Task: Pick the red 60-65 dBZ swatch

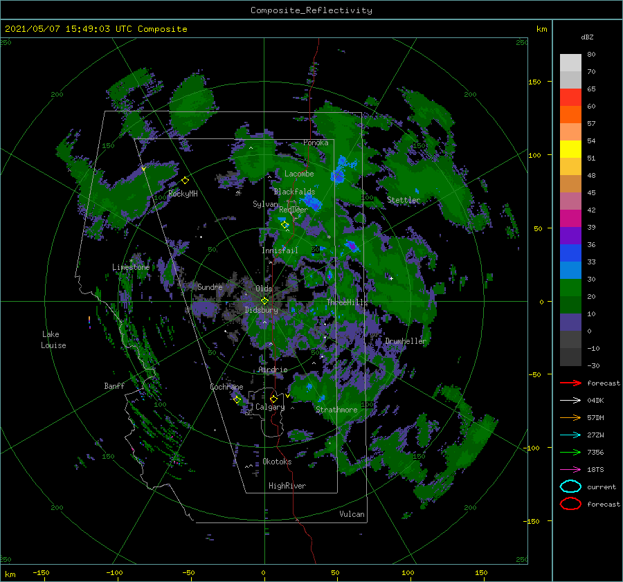Action: tap(570, 98)
